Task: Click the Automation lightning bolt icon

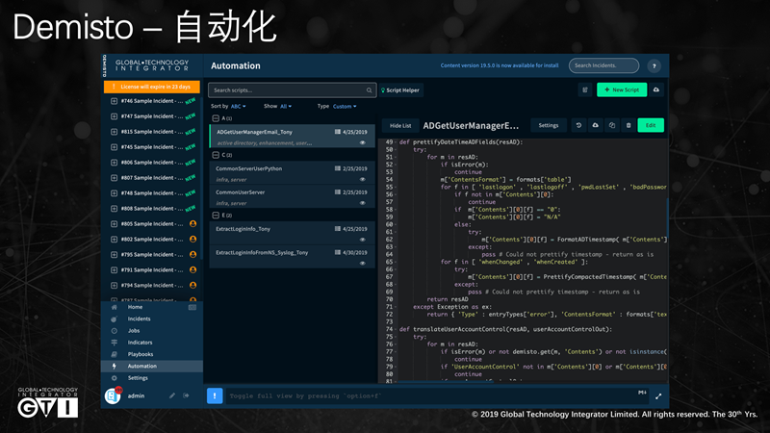Action: click(x=114, y=367)
